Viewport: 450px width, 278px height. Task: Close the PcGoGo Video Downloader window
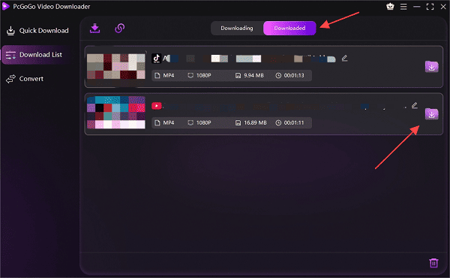point(443,7)
